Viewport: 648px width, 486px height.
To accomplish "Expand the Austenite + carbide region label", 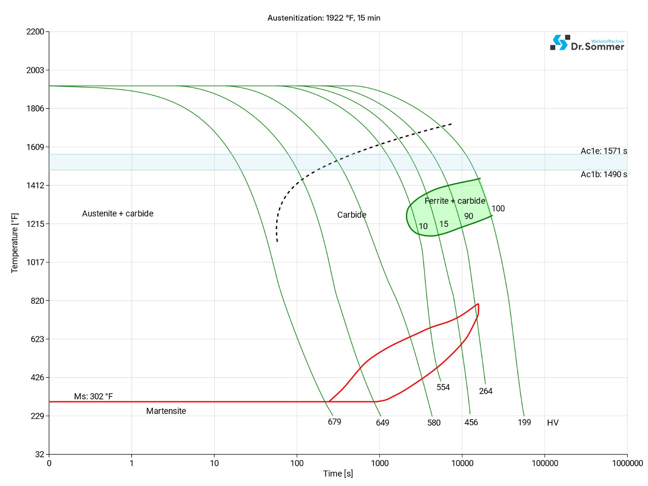I will click(118, 213).
